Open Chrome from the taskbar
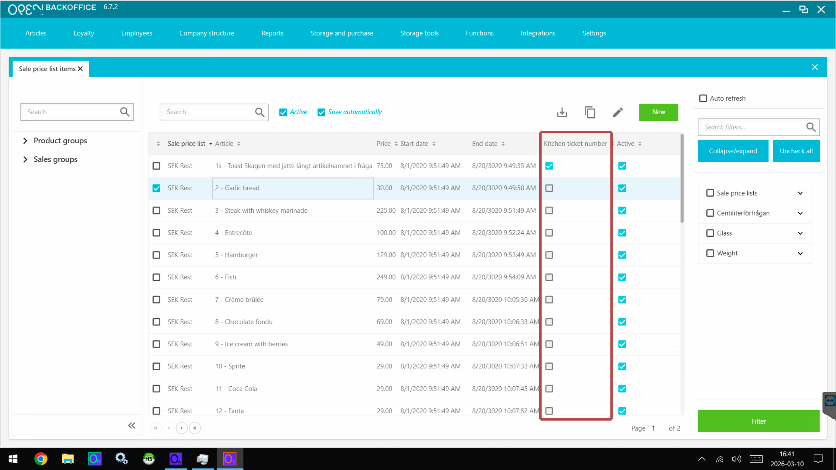 click(x=41, y=459)
